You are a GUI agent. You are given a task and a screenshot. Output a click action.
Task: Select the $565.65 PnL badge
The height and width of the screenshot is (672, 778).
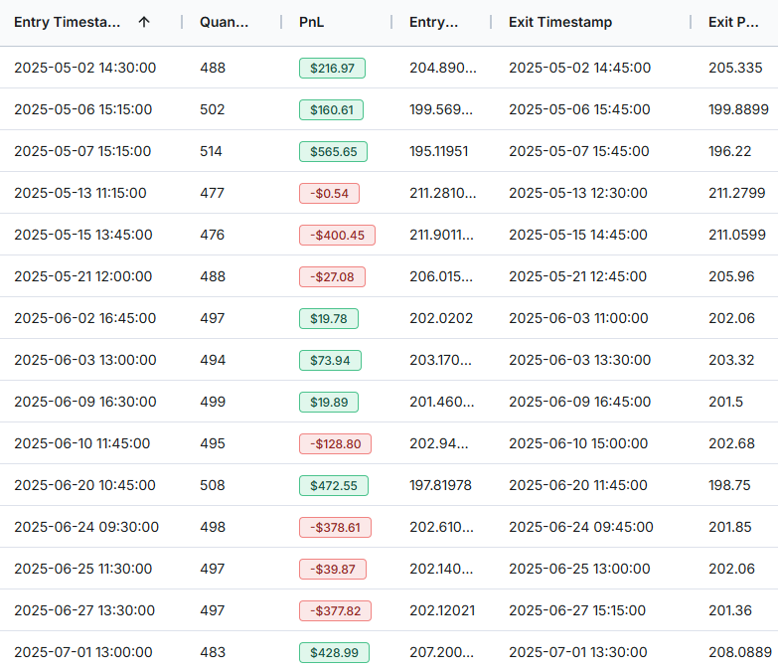pos(333,151)
